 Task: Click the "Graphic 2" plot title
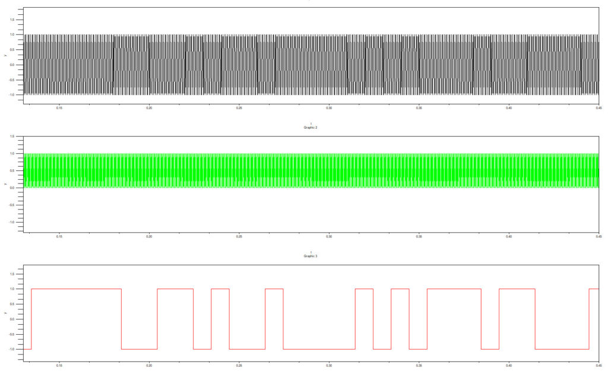(x=311, y=128)
